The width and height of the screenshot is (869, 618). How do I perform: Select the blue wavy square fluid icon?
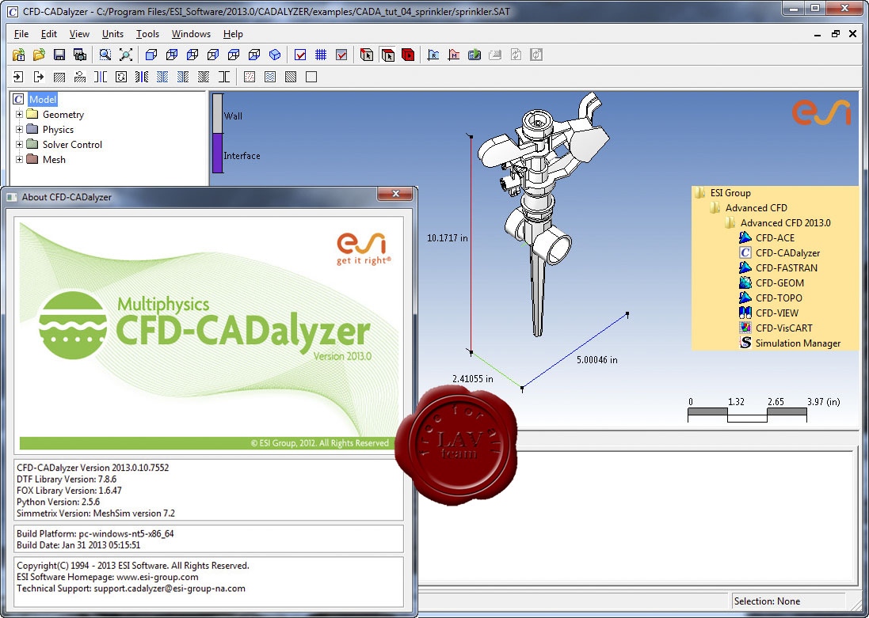[x=270, y=77]
